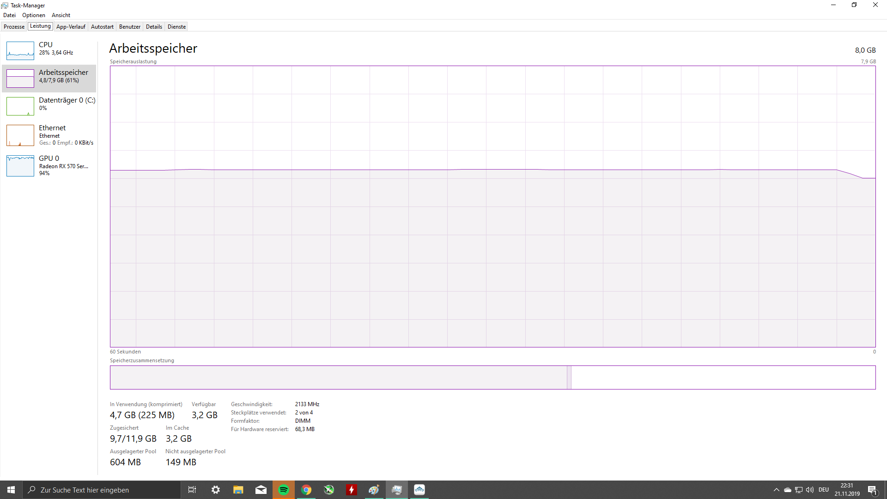Image resolution: width=887 pixels, height=499 pixels.
Task: Select the CPU performance graph thumbnail
Action: (20, 51)
